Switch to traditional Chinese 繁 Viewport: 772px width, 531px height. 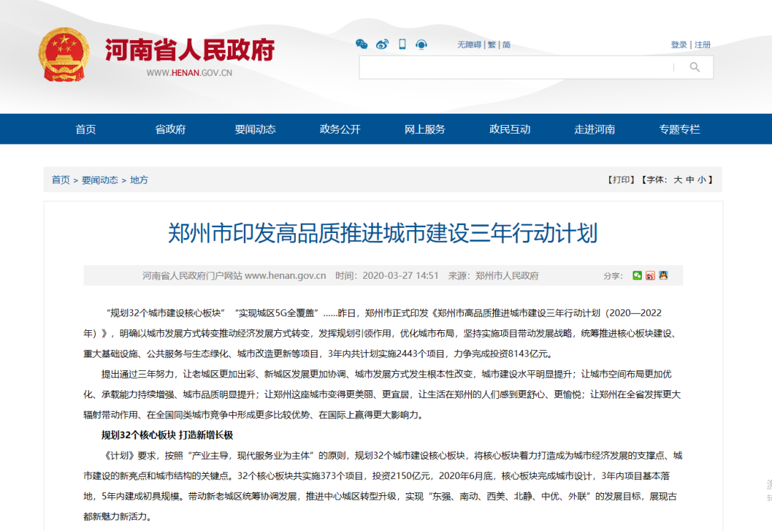(492, 44)
